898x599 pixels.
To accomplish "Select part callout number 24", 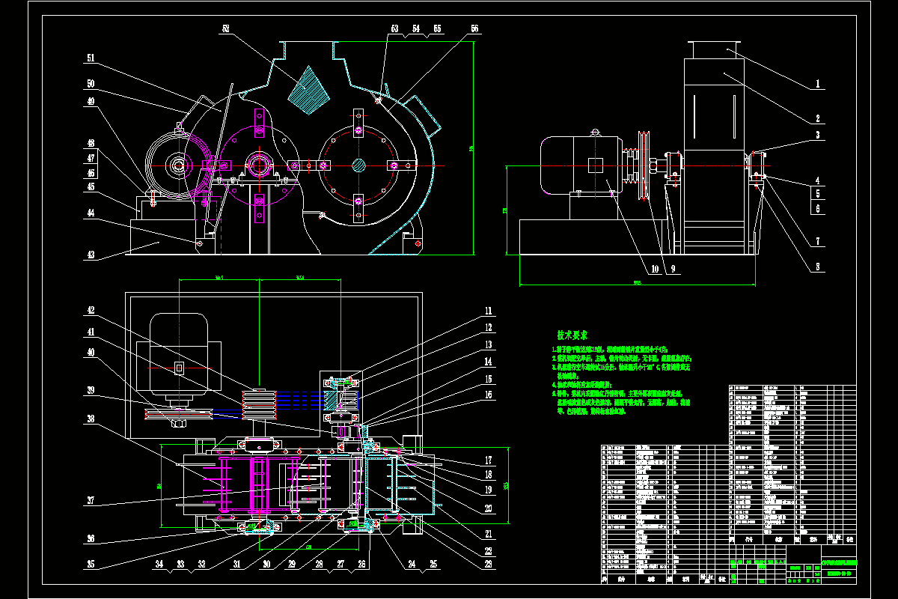I will click(x=411, y=565).
